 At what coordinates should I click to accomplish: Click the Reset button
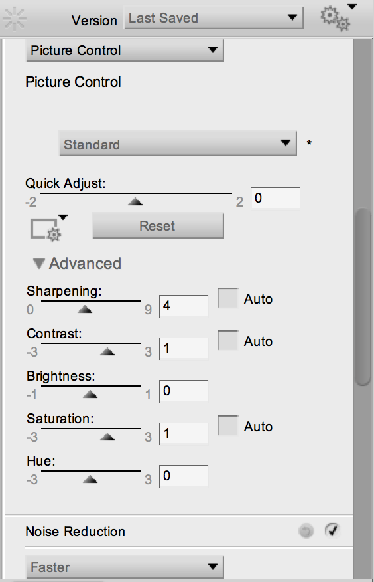[158, 226]
